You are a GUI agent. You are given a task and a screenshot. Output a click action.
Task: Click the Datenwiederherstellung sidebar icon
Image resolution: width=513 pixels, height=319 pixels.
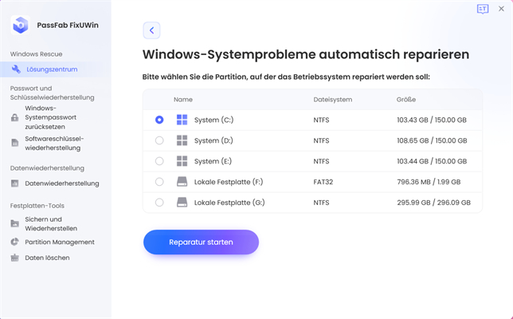(x=15, y=183)
